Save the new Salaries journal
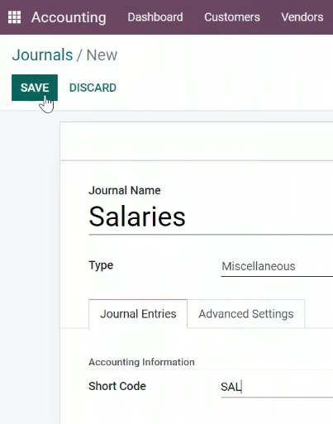The image size is (333, 424). [x=35, y=88]
